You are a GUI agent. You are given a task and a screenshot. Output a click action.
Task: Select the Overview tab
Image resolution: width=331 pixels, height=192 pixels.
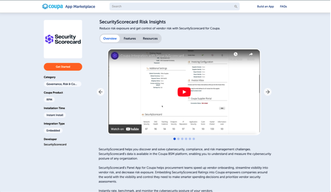pyautogui.click(x=110, y=38)
